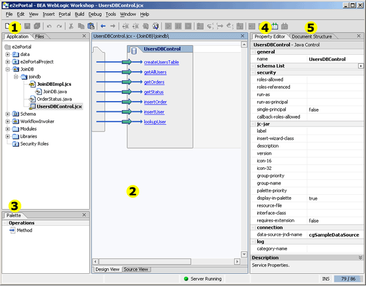
Task: Open the Debug menu
Action: [95, 14]
